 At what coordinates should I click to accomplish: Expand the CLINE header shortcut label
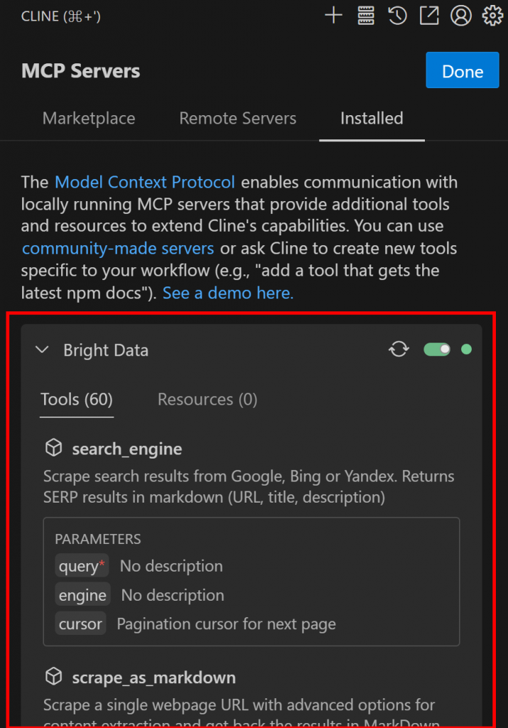(x=60, y=16)
